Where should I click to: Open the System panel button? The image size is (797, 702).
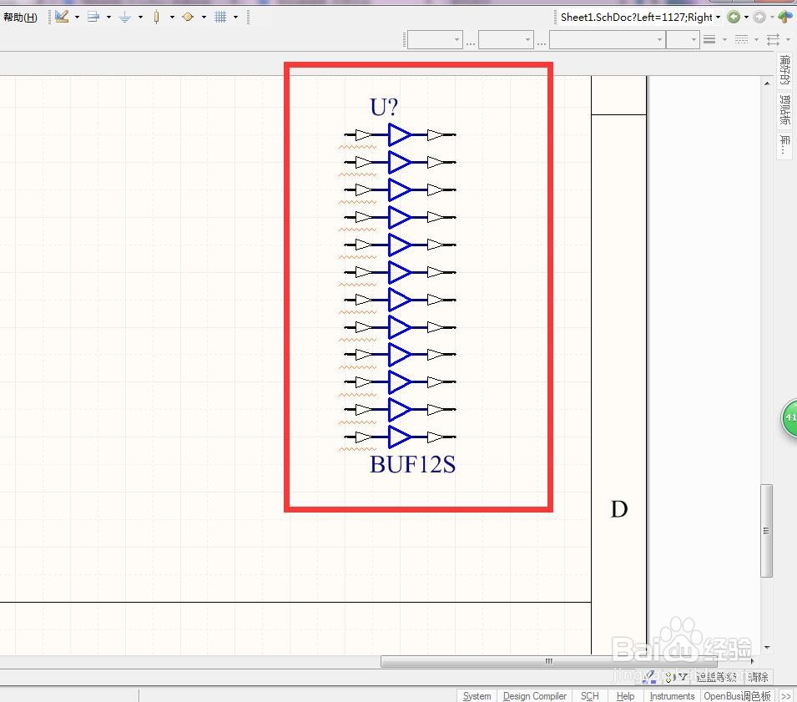pos(477,696)
